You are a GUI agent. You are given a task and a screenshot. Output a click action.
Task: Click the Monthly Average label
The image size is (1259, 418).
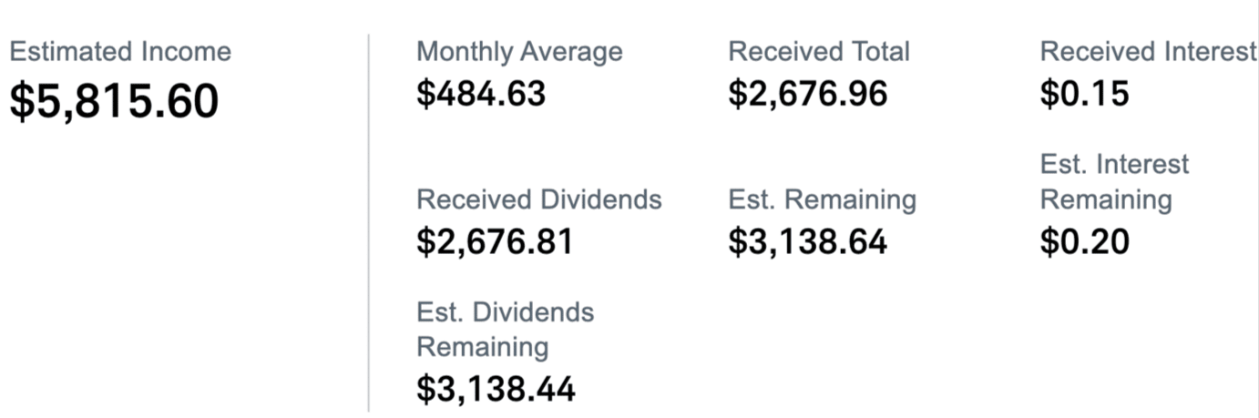pos(519,51)
